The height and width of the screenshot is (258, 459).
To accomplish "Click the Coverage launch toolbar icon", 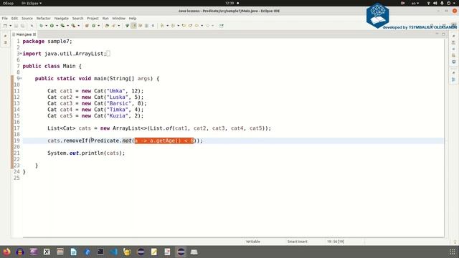I will (x=62, y=26).
